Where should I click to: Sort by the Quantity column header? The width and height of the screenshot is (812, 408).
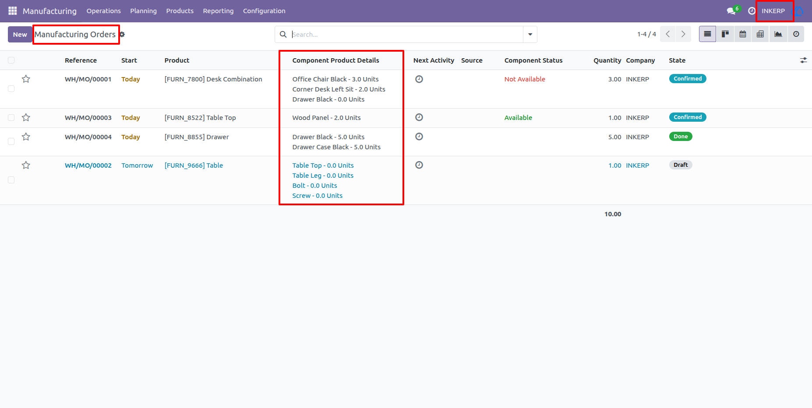click(x=607, y=60)
